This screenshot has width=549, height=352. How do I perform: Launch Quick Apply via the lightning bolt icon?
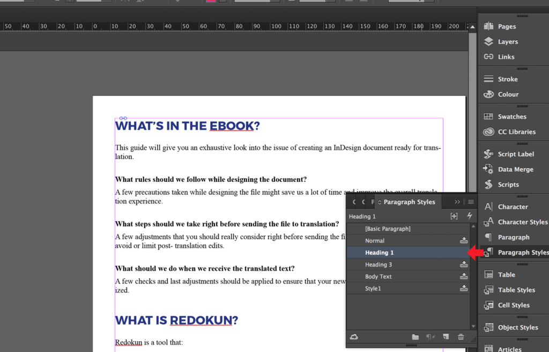coord(470,216)
